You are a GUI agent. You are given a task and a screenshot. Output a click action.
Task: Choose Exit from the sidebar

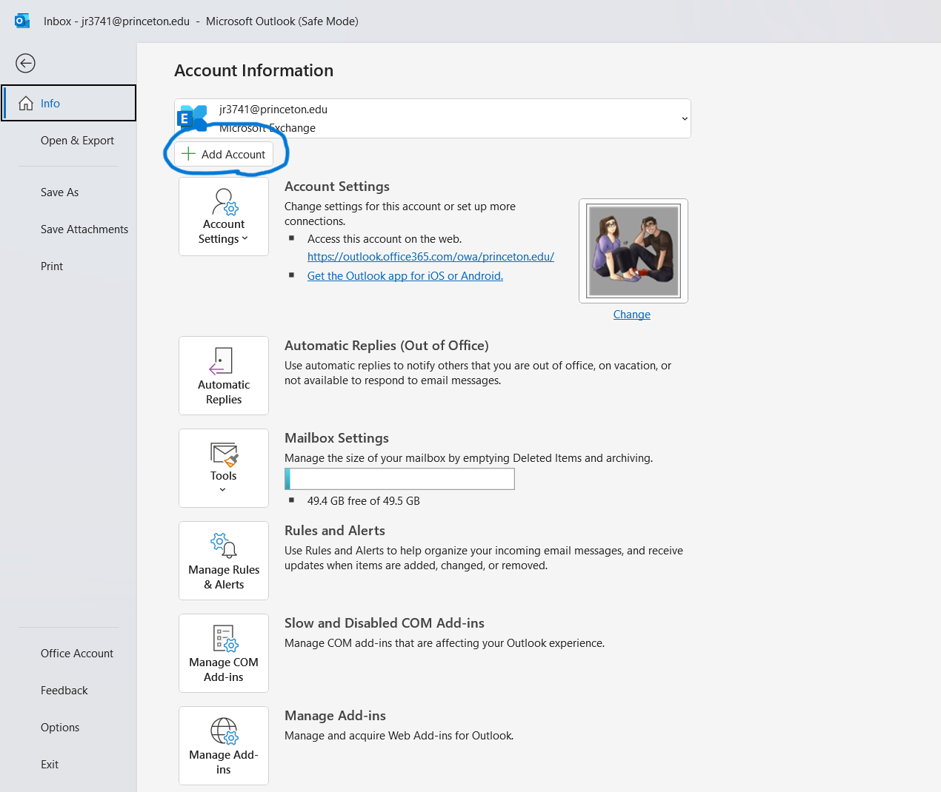click(50, 765)
